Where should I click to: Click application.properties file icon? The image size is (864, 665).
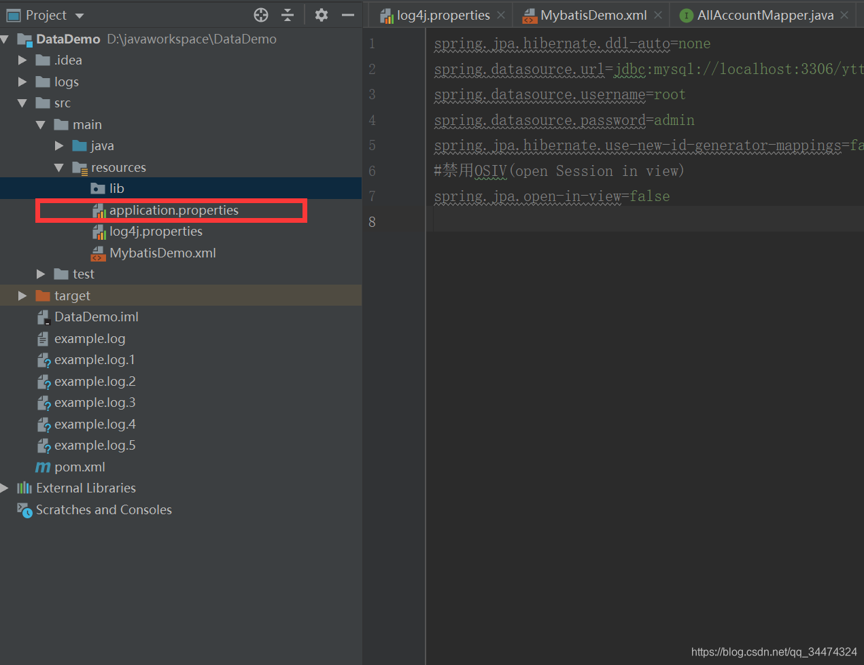pyautogui.click(x=99, y=211)
